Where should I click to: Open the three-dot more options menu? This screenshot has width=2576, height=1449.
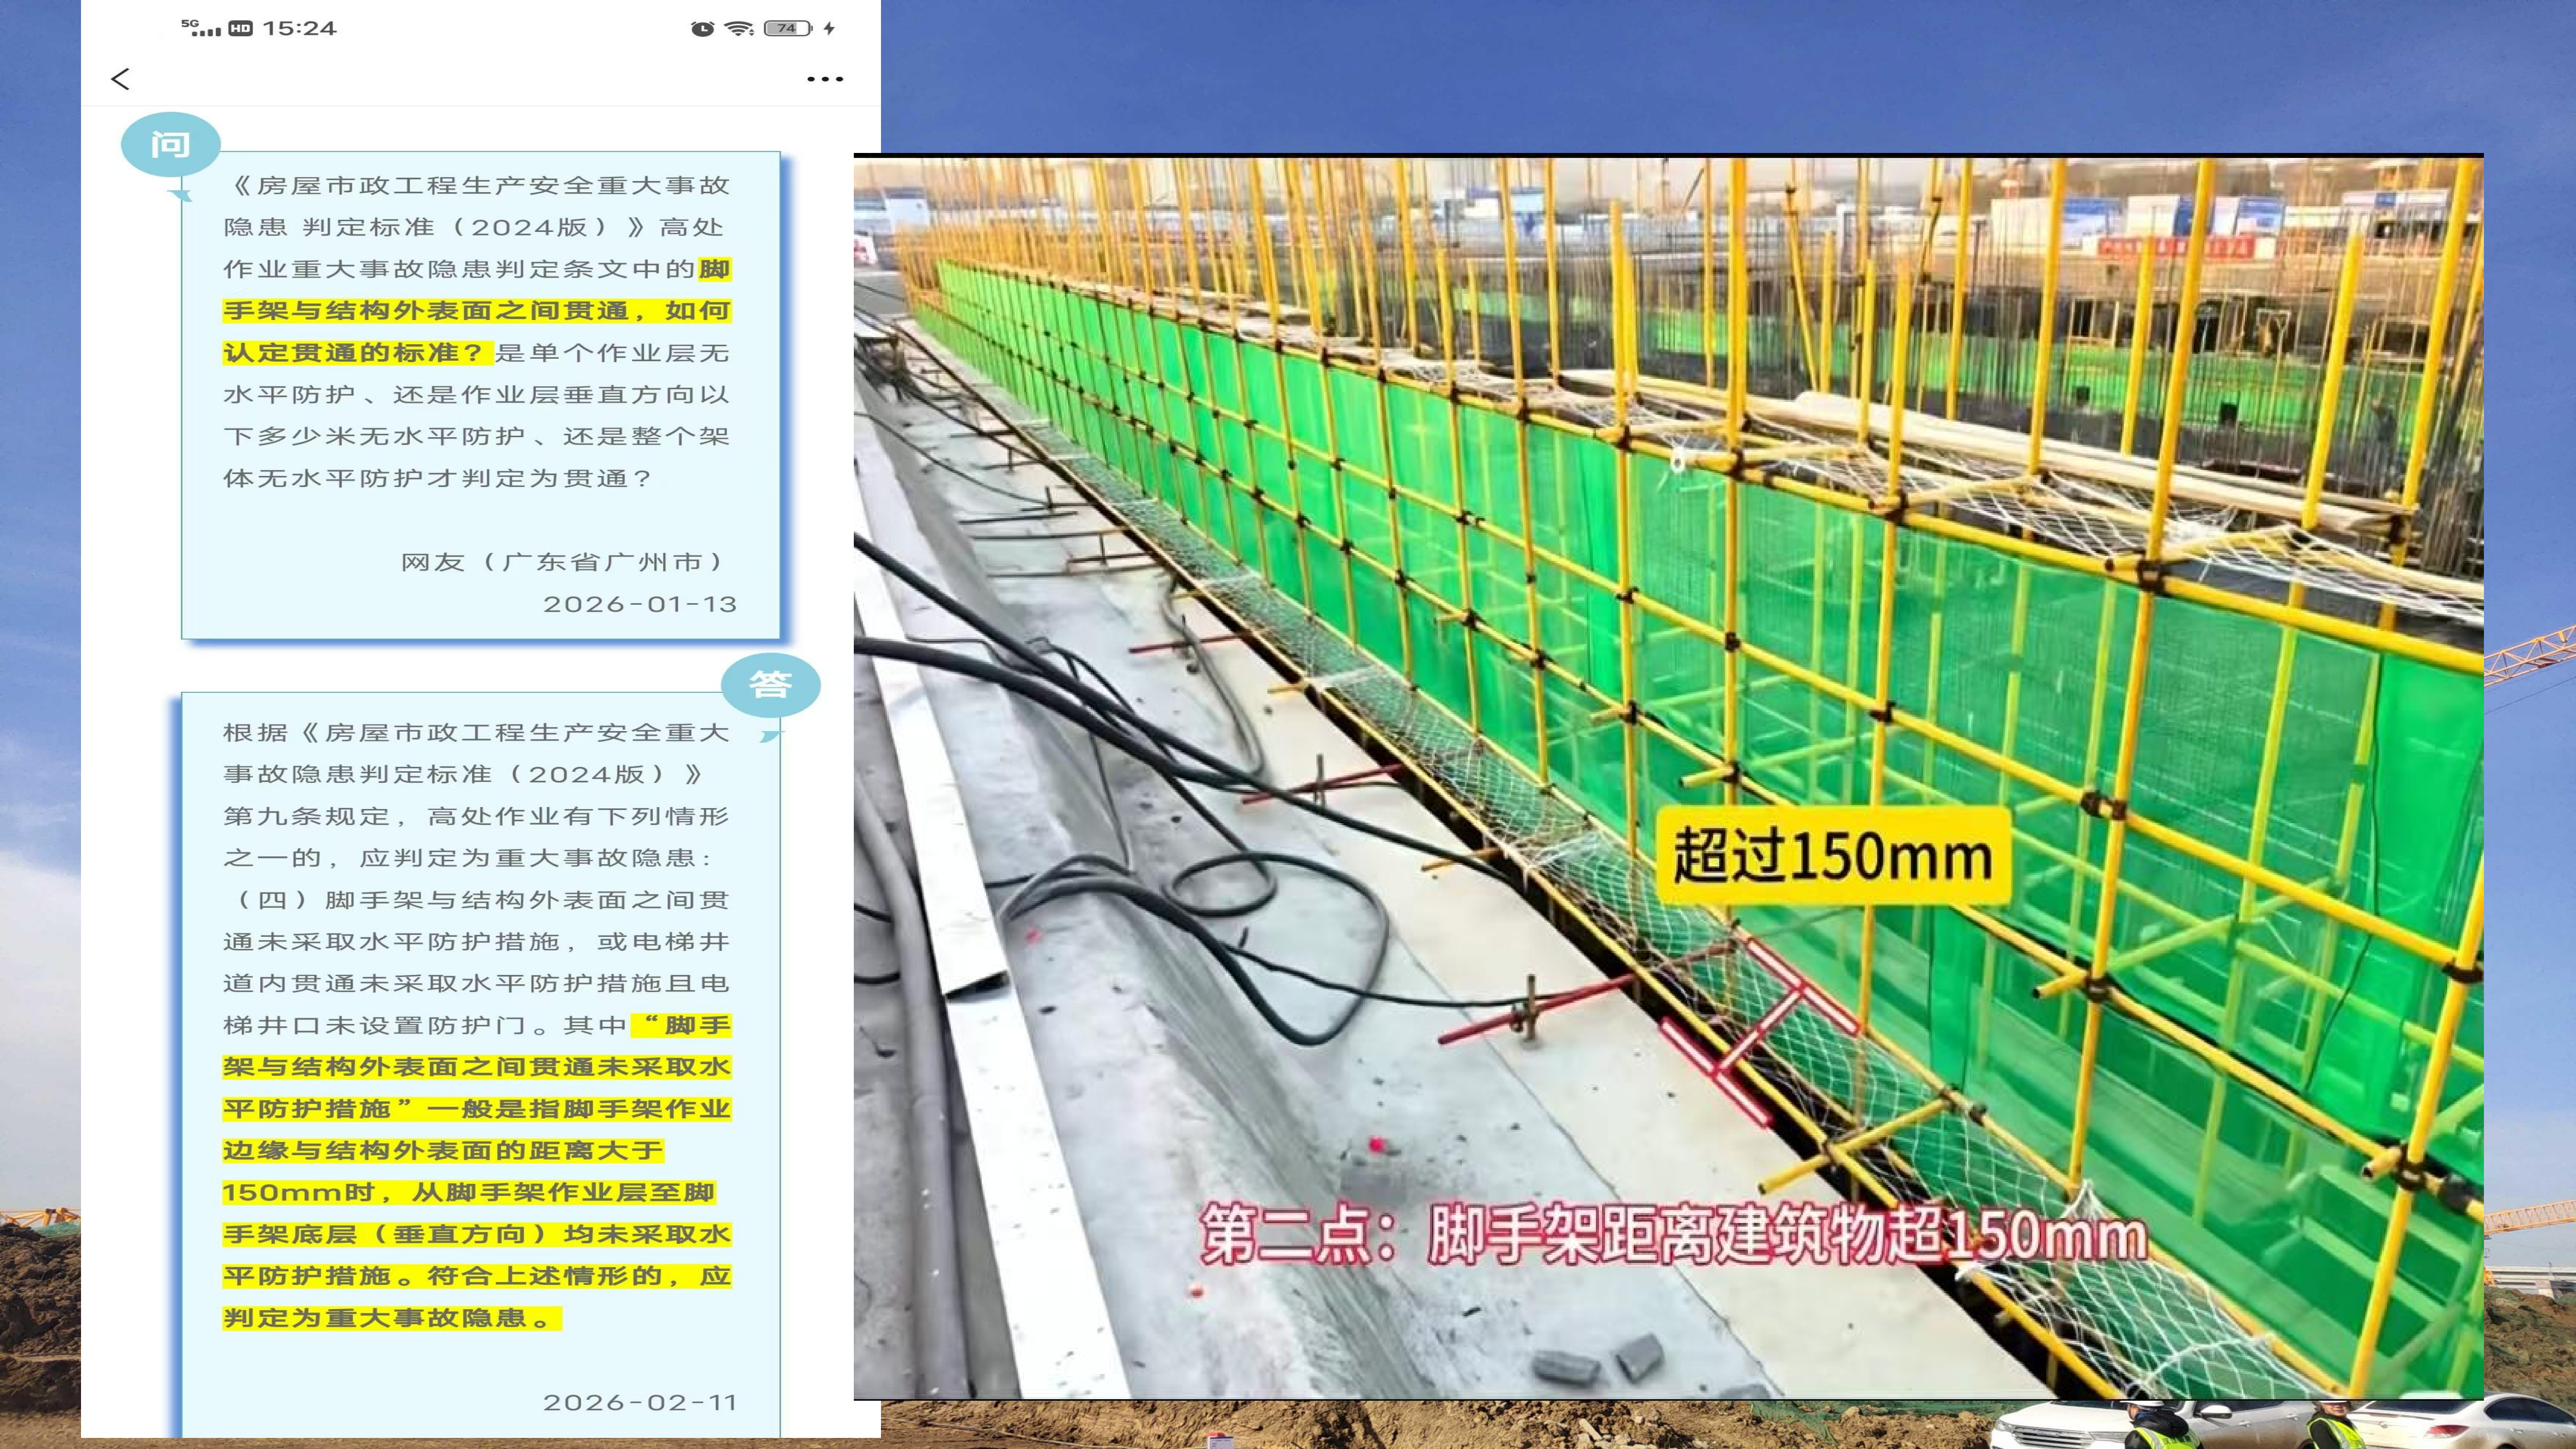(x=825, y=79)
